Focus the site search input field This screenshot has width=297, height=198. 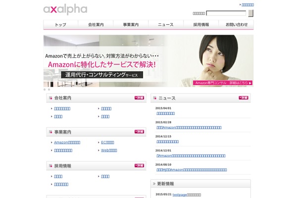(226, 13)
